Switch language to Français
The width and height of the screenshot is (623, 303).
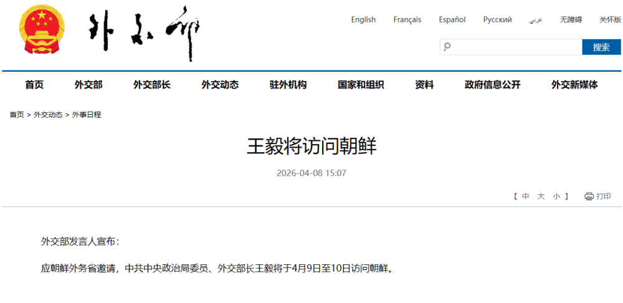click(407, 20)
